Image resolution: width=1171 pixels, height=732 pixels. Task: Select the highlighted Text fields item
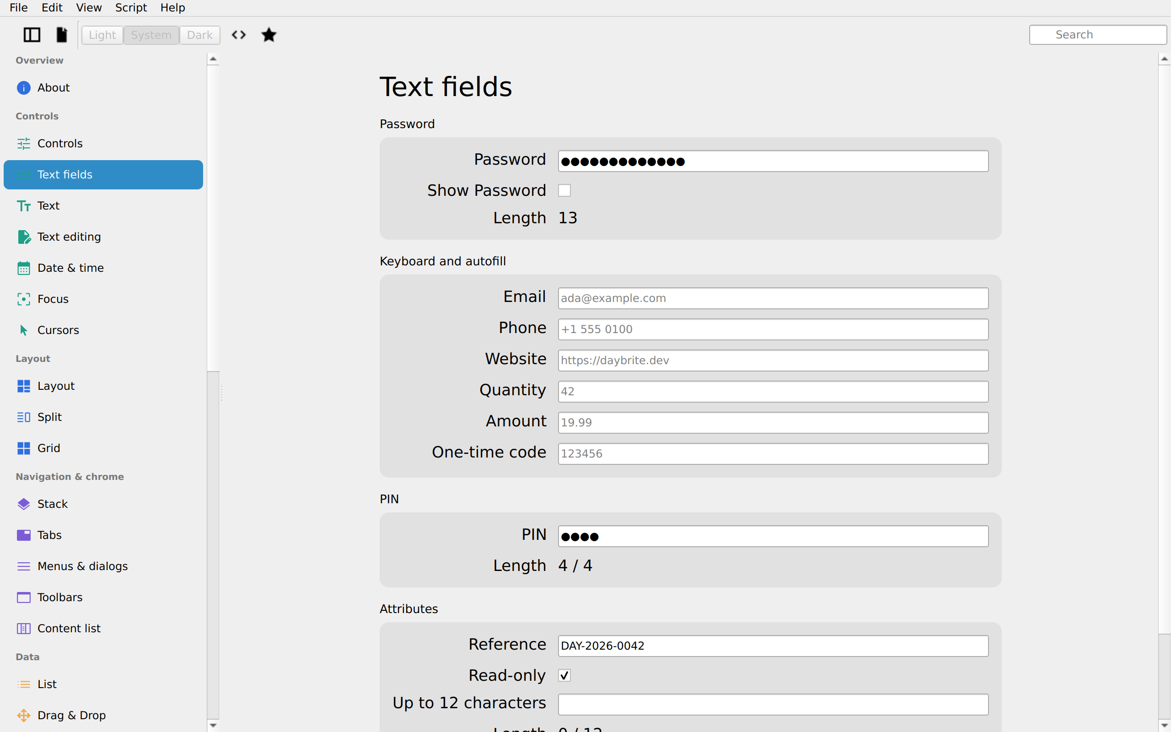coord(103,175)
